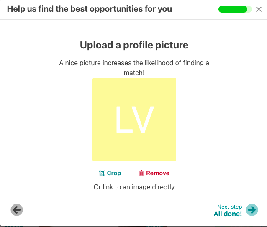
Task: Click the crop icon beside Crop
Action: pyautogui.click(x=101, y=173)
